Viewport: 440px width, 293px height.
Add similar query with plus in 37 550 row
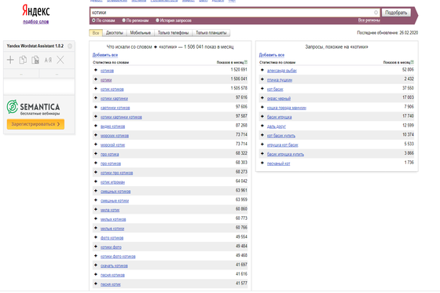pos(262,89)
